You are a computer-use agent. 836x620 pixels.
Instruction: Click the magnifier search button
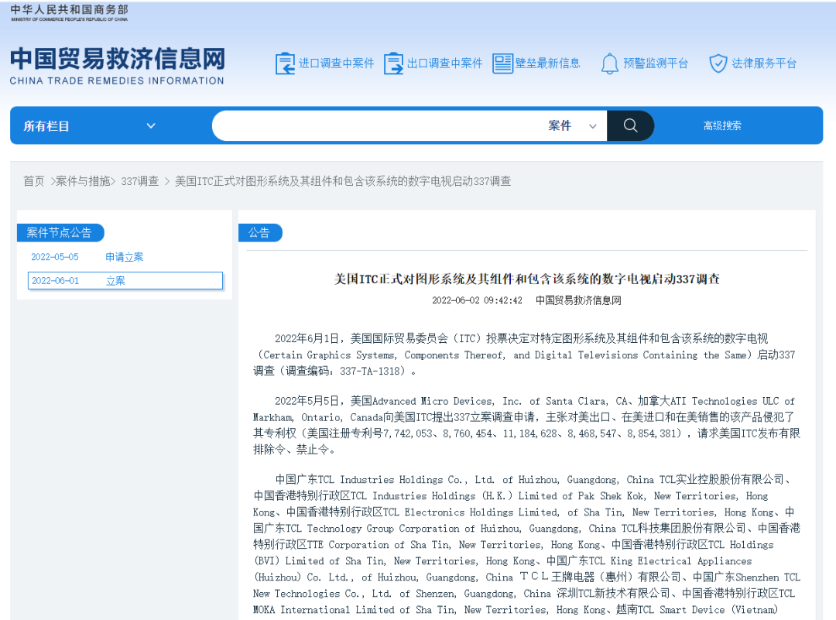(630, 126)
